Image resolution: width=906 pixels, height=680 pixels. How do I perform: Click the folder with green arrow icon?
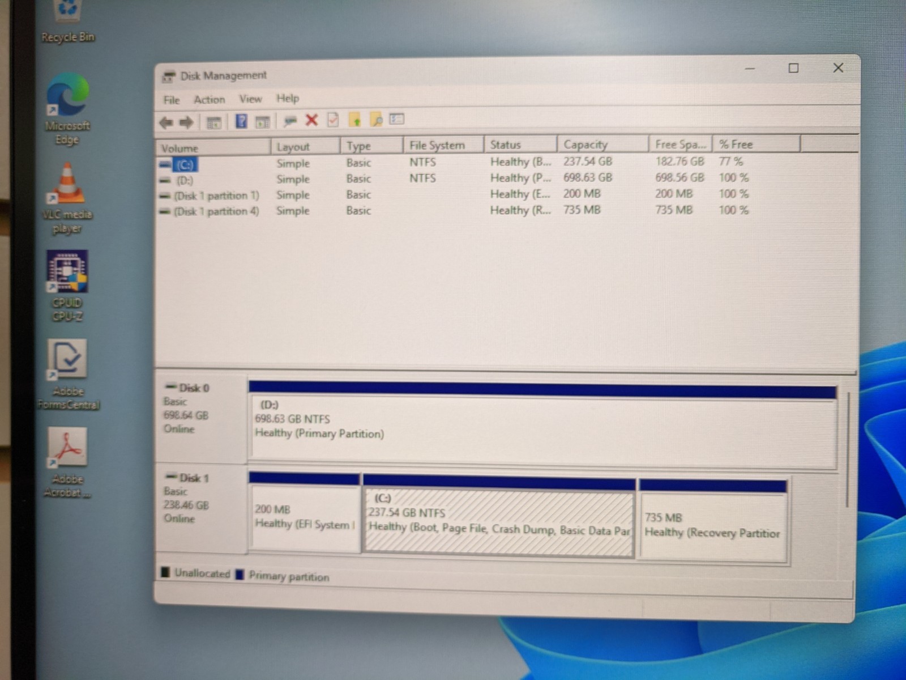pyautogui.click(x=355, y=119)
